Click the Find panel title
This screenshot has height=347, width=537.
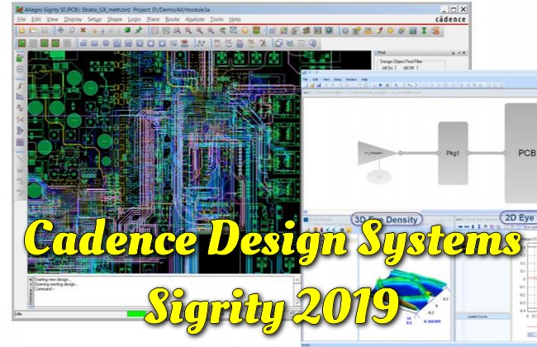[x=382, y=52]
